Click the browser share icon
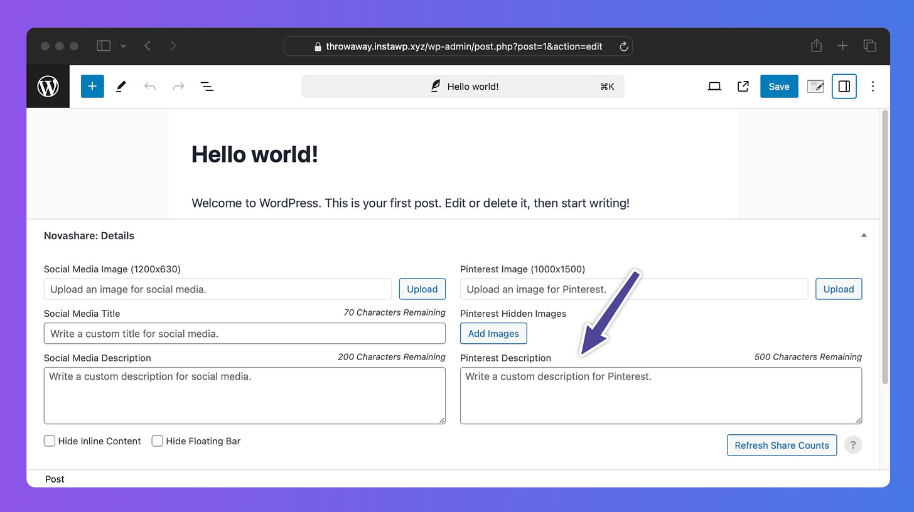This screenshot has width=914, height=512. [x=816, y=45]
